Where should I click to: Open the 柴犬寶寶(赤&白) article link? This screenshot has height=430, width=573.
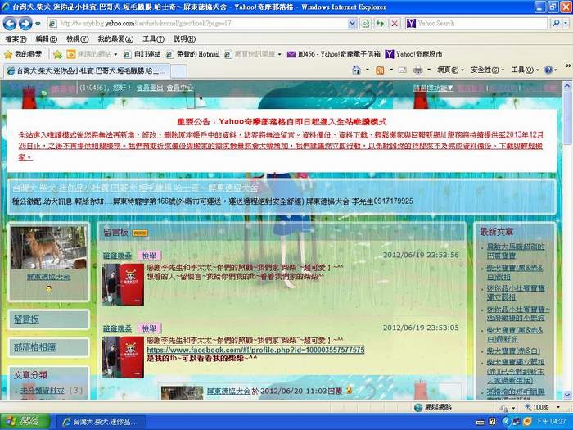(x=513, y=351)
